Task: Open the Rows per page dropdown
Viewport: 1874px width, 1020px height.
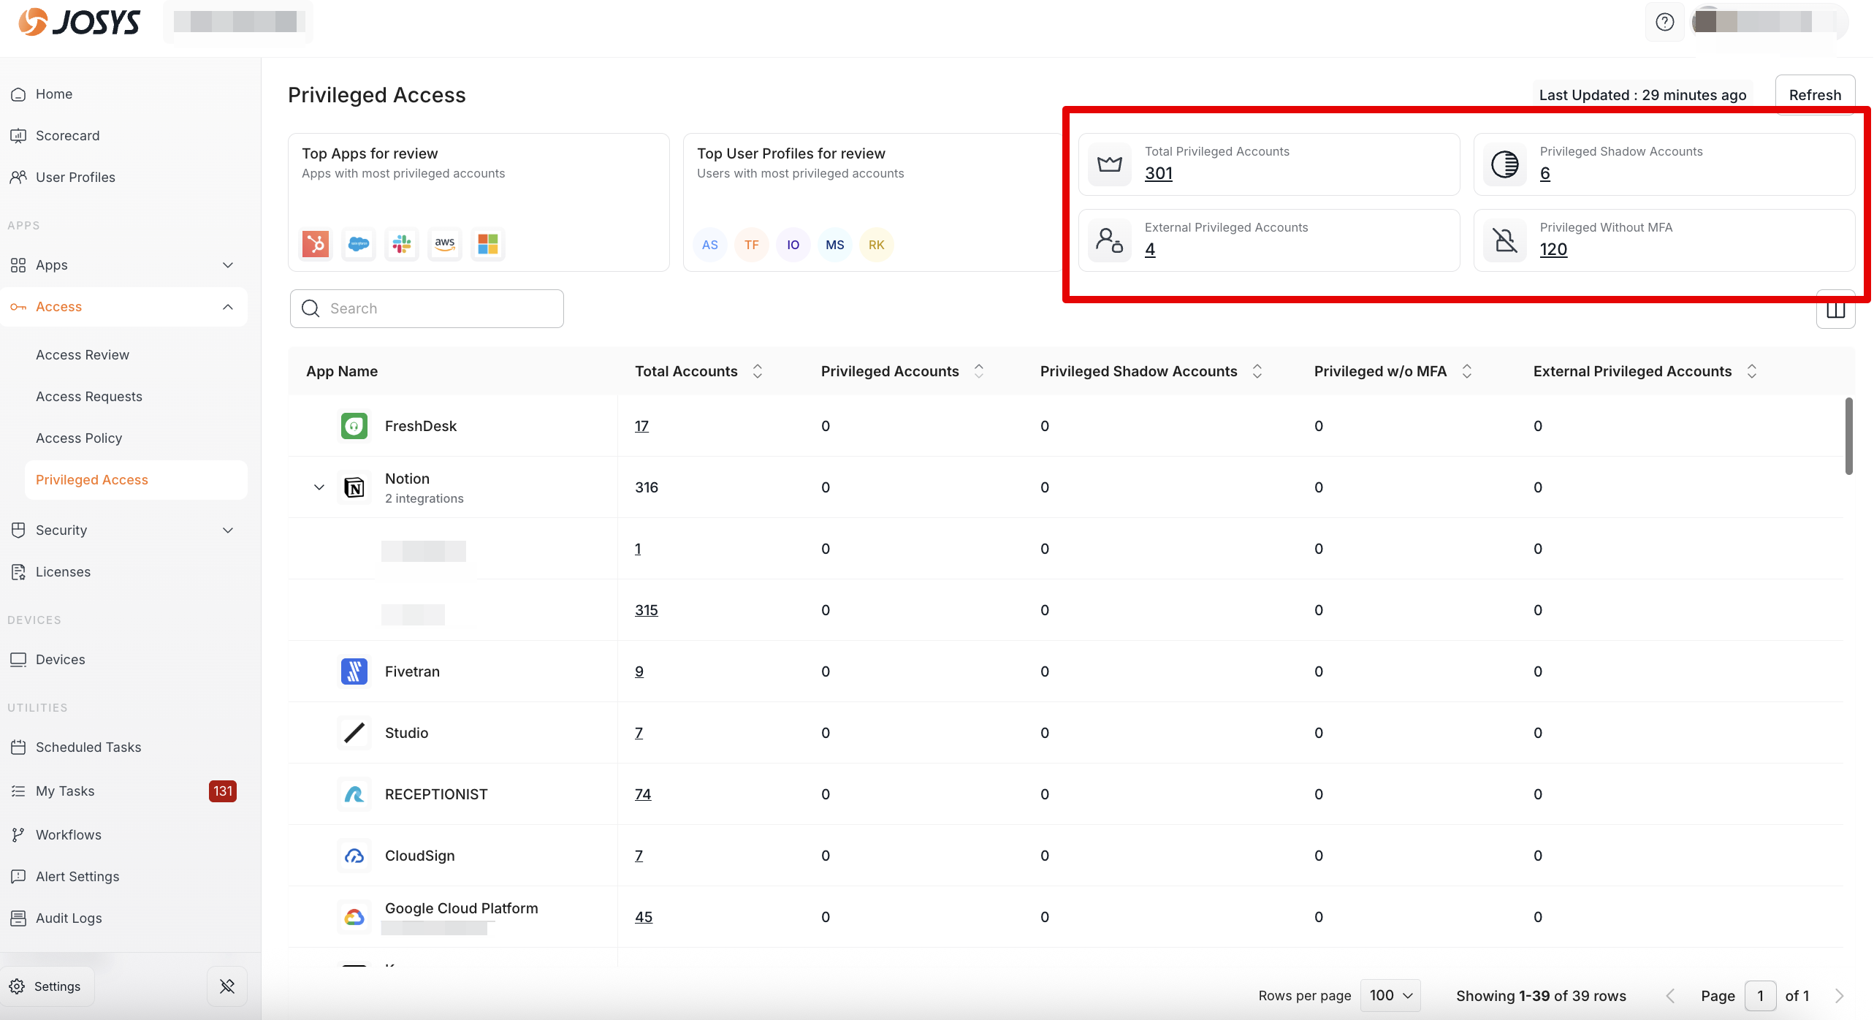Action: pyautogui.click(x=1390, y=995)
